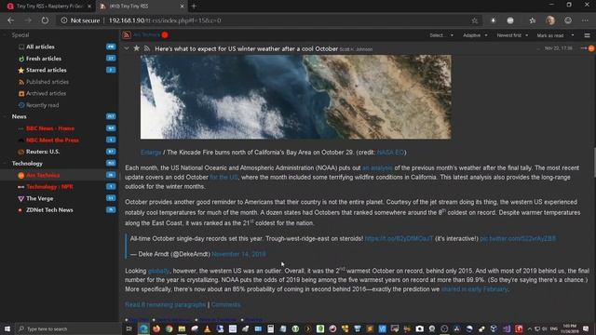596x335 pixels.
Task: Open the article title link
Action: pos(246,48)
